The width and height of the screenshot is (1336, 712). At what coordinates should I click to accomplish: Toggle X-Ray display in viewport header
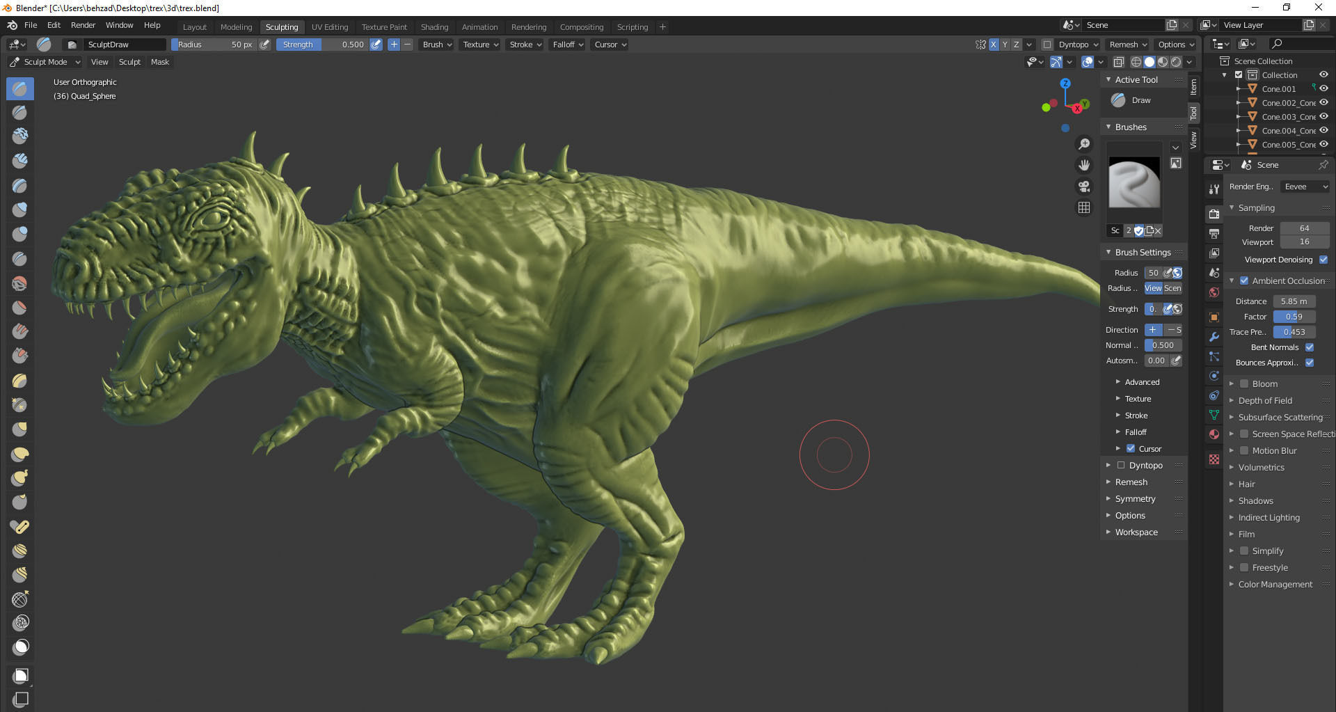1118,62
